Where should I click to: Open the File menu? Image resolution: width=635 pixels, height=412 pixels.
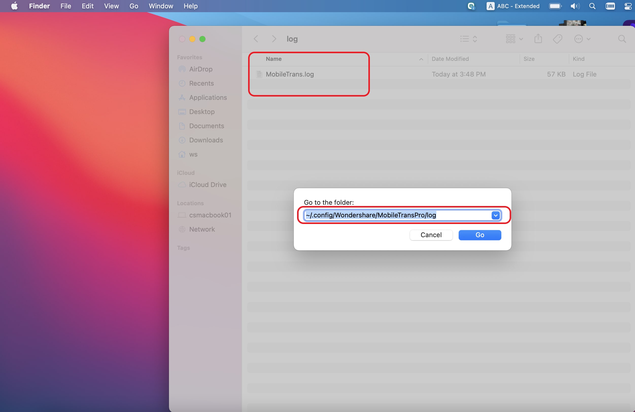click(x=66, y=6)
